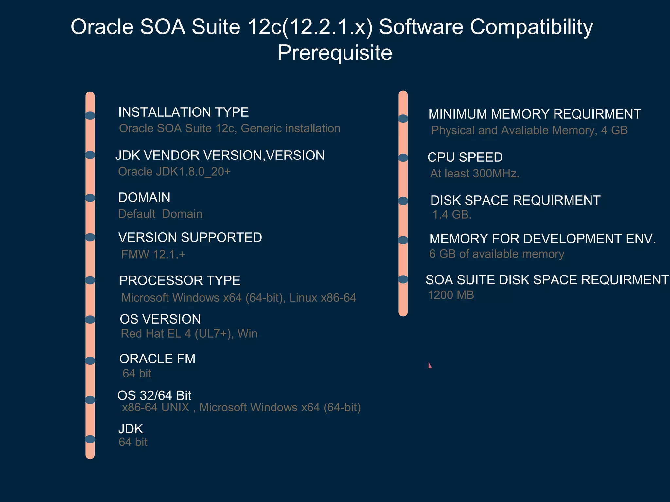Select the 'PROCESSOR TYPE' heading
The width and height of the screenshot is (670, 502).
click(180, 281)
